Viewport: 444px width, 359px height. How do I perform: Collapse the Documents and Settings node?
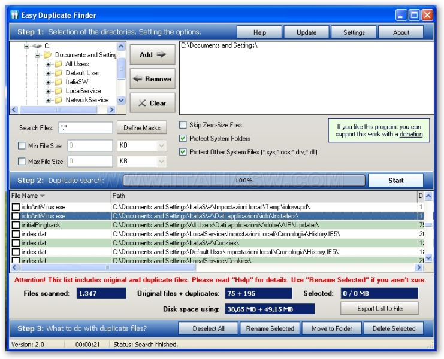click(37, 55)
